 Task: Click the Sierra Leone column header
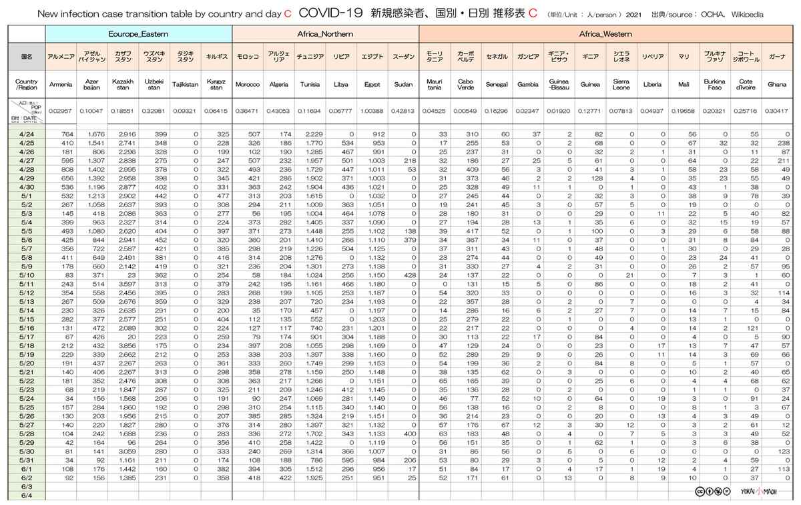point(621,85)
